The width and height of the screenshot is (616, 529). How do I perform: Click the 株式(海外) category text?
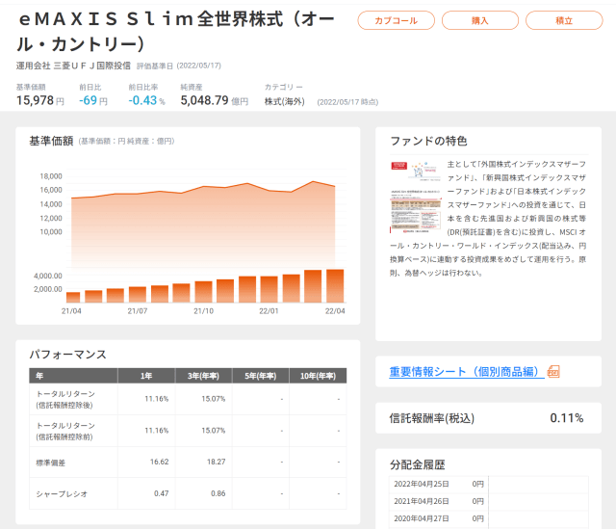coord(285,101)
